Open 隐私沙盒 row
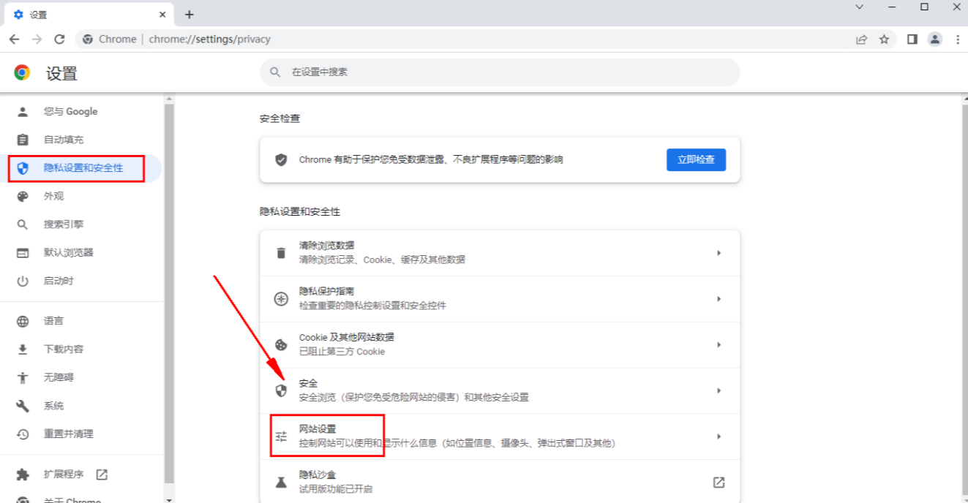 (x=500, y=482)
